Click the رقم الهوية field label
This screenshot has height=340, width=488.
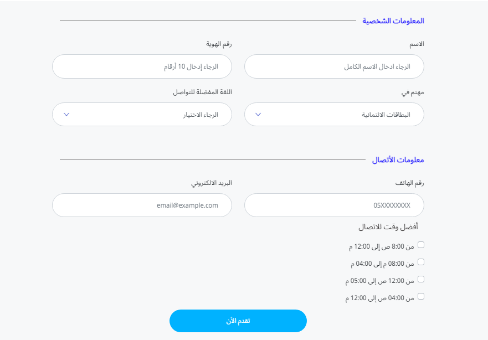(219, 44)
